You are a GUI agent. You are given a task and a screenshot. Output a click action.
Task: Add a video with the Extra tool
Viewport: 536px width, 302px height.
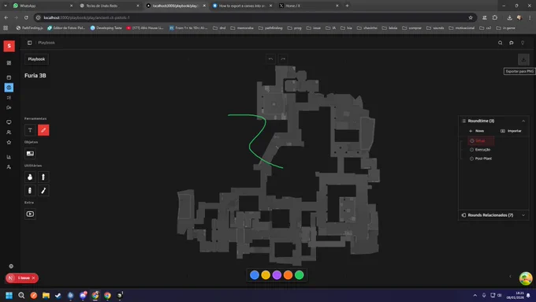(x=30, y=214)
